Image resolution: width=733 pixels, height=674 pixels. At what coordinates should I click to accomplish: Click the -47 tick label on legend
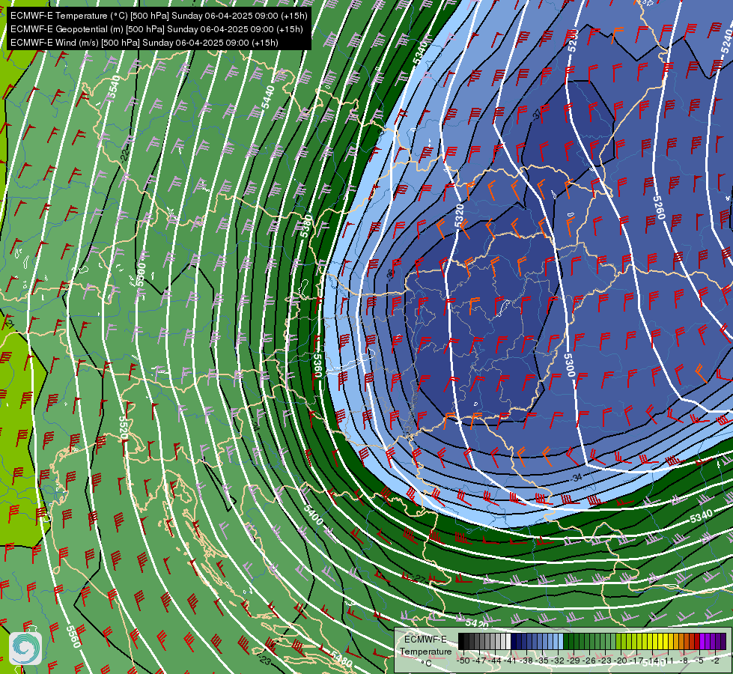(x=478, y=661)
